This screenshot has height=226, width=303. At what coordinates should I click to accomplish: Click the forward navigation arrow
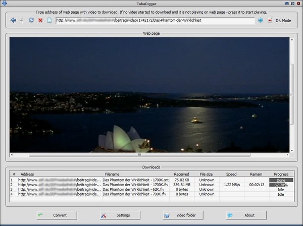[x=22, y=20]
